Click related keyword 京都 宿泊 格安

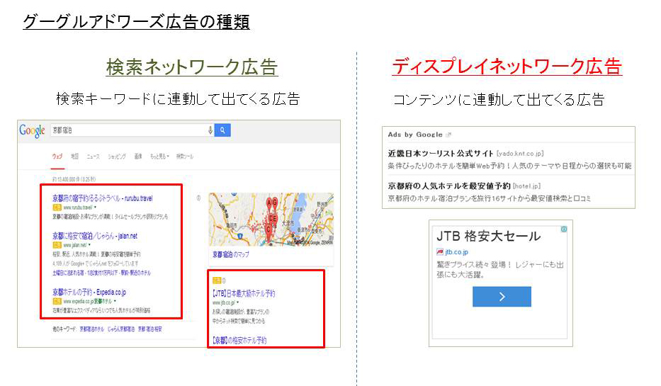[150, 329]
